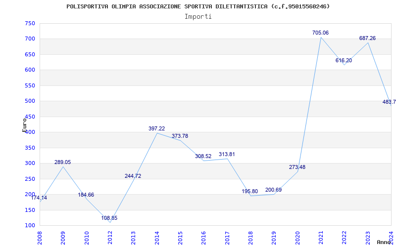Click the Importi subtitle

coord(198,17)
